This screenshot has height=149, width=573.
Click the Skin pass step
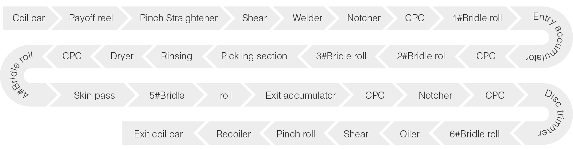(x=94, y=95)
